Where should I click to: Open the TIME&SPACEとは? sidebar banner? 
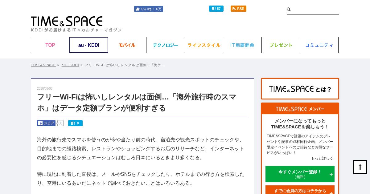tap(300, 89)
